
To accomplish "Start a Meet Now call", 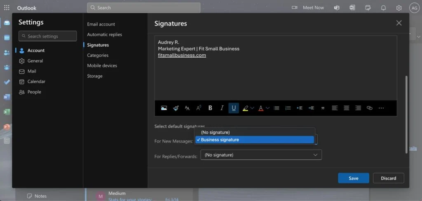I will coord(308,7).
